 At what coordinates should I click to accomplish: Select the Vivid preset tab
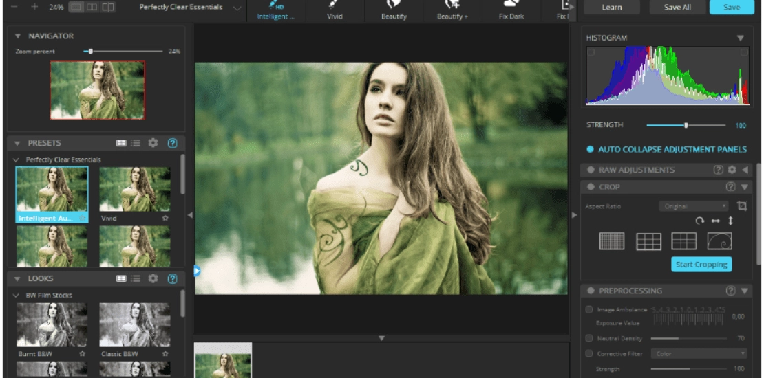click(x=335, y=11)
